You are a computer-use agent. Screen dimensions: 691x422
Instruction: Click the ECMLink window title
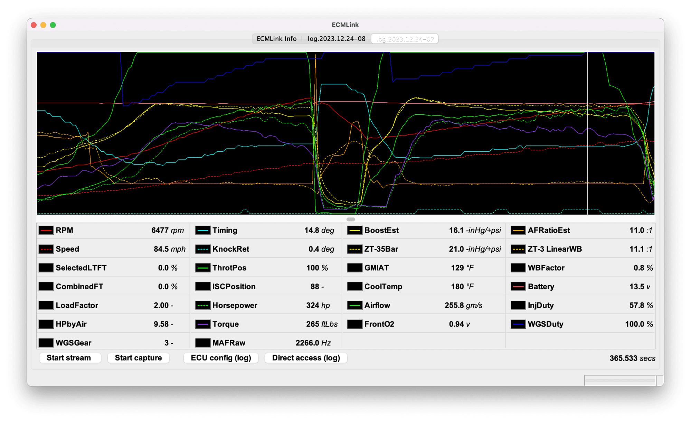point(345,25)
